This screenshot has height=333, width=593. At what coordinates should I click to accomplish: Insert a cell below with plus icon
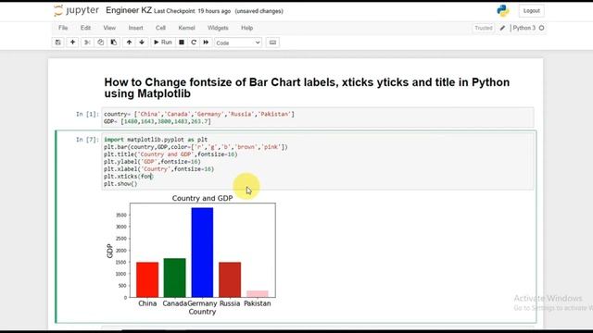pyautogui.click(x=72, y=43)
